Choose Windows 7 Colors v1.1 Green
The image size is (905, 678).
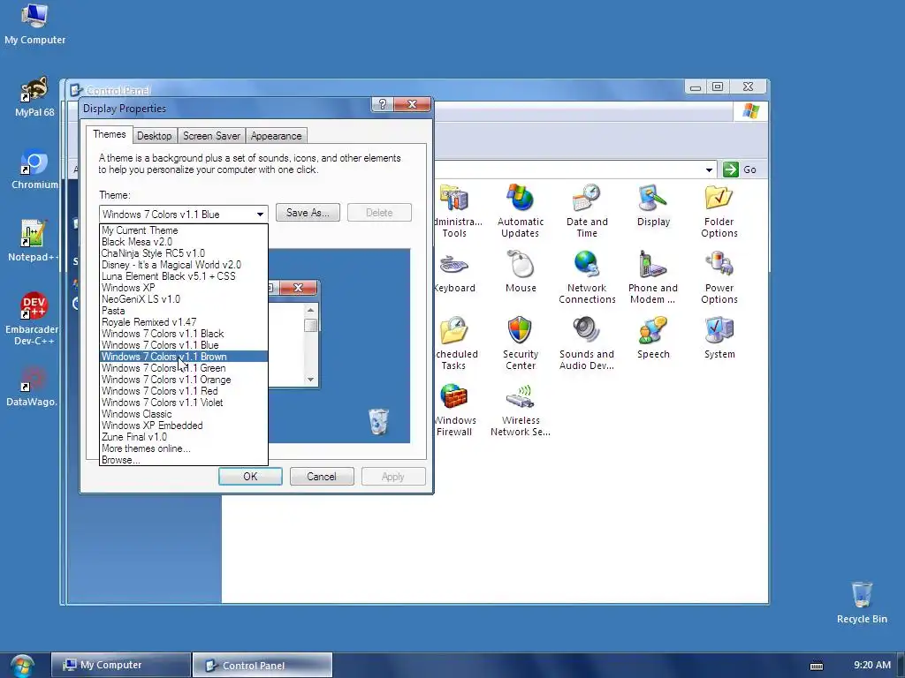(184, 368)
